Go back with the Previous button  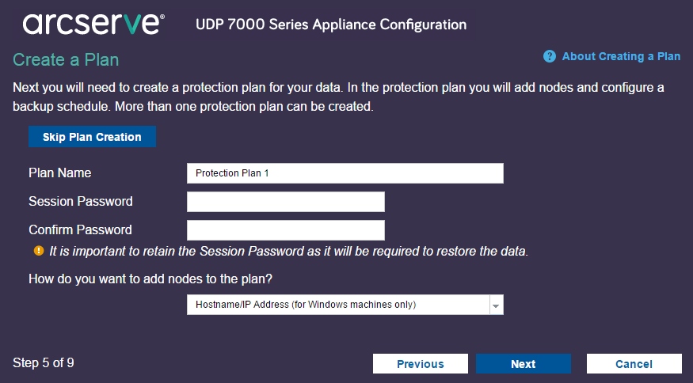pos(421,364)
